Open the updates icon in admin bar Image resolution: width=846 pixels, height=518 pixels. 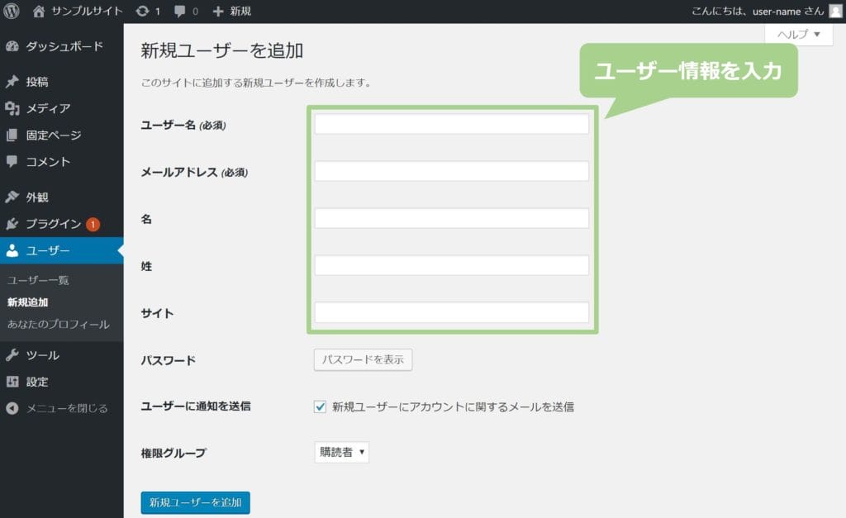click(143, 12)
